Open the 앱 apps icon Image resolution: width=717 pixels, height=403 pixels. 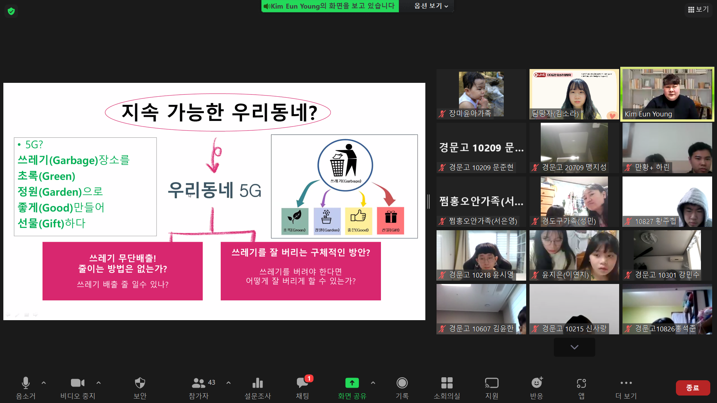pos(581,383)
